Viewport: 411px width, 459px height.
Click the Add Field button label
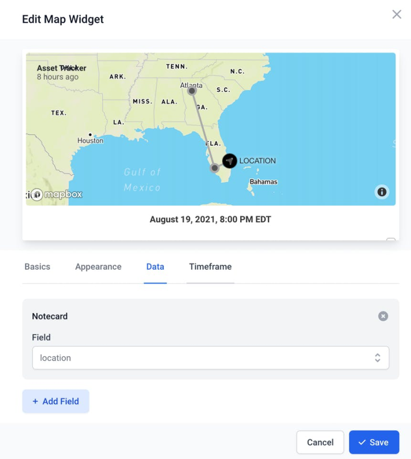pyautogui.click(x=60, y=401)
